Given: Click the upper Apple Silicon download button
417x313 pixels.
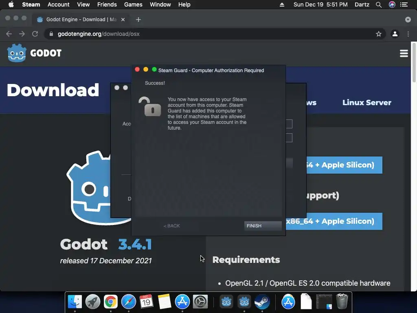Looking at the screenshot, I should click(x=345, y=165).
